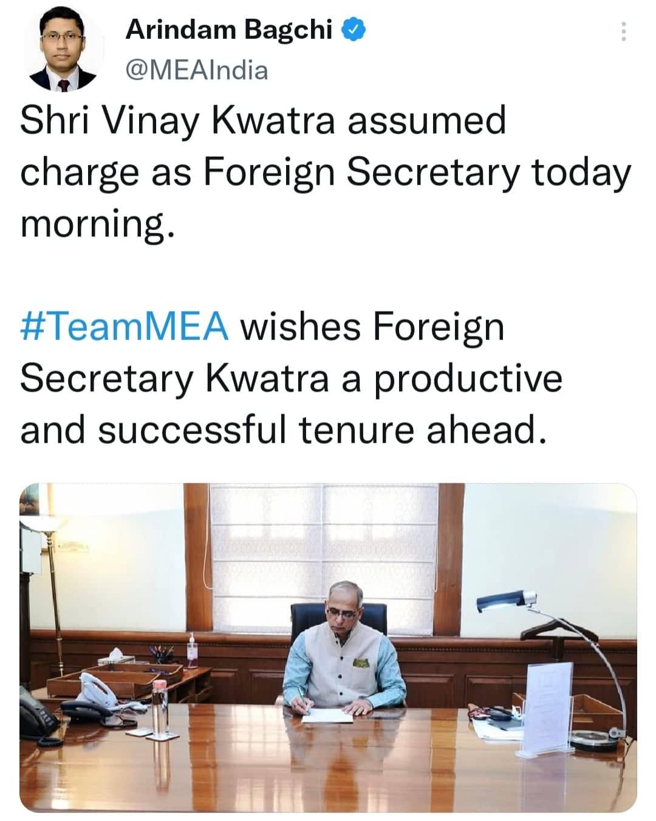Click the window blinds in the photo

tap(322, 547)
